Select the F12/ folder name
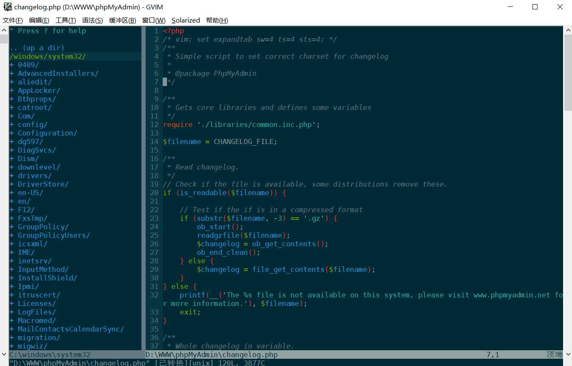The height and width of the screenshot is (366, 572). (x=26, y=210)
